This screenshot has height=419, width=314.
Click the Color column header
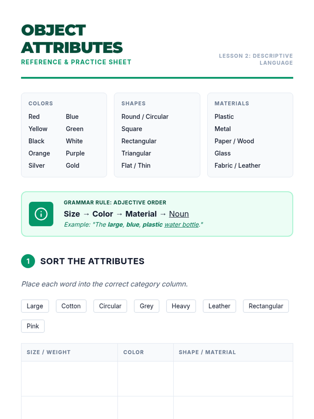pyautogui.click(x=133, y=352)
